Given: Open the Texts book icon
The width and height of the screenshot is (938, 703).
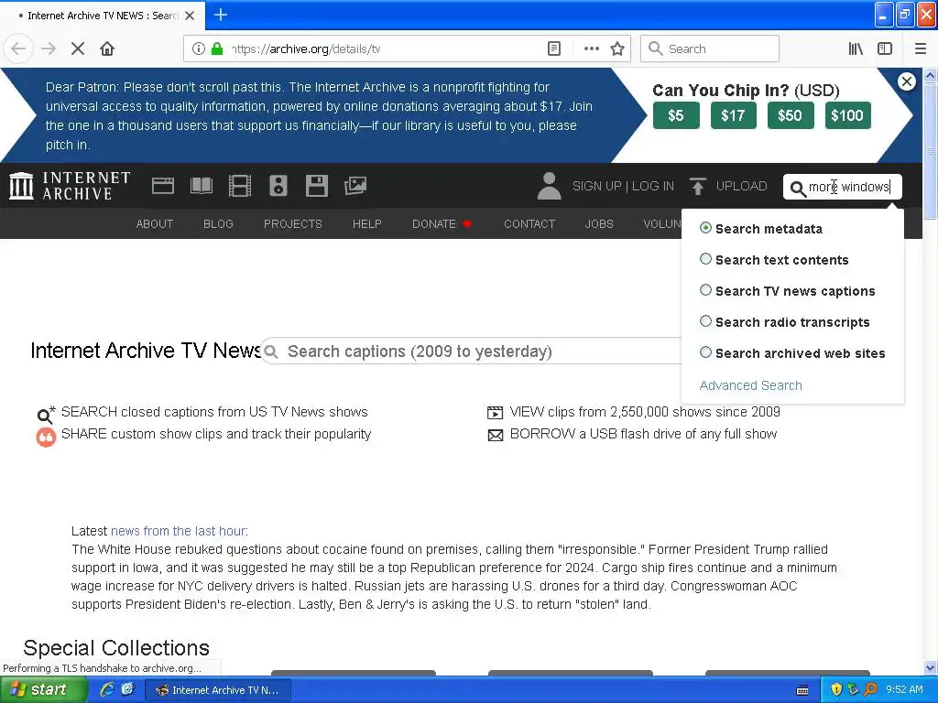Looking at the screenshot, I should click(201, 186).
